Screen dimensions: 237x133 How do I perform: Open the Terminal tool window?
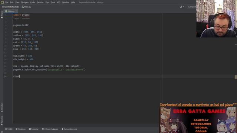coord(34,129)
